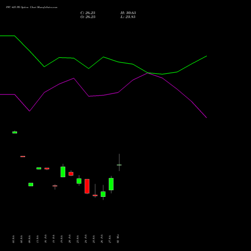Click the close value C: 26.25
251x251 pixels.
(88, 13)
